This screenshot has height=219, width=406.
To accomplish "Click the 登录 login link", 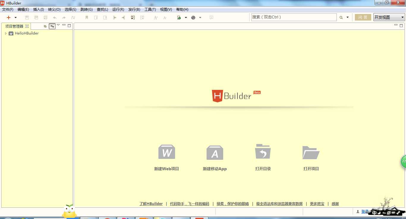I will coord(365,212).
